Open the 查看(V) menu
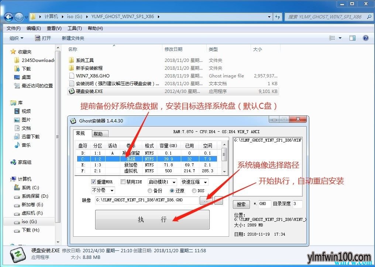 [54, 28]
